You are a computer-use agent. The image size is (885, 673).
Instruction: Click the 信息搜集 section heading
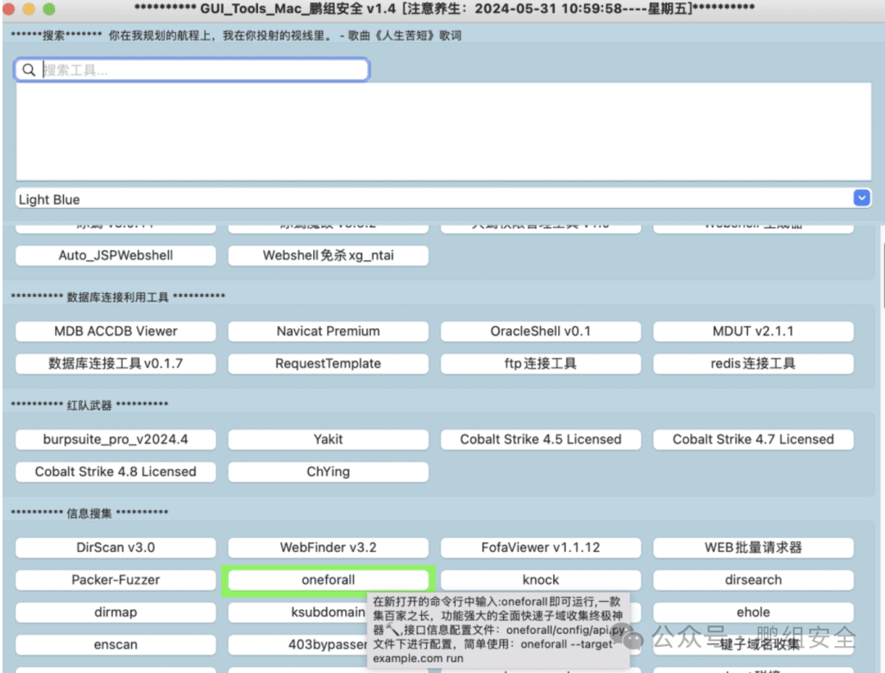(89, 513)
